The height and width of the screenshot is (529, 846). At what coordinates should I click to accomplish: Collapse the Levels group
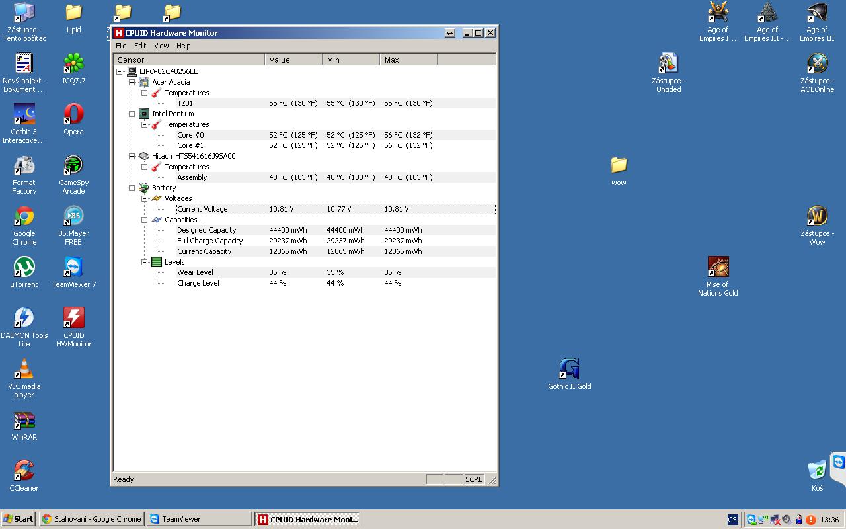(145, 262)
